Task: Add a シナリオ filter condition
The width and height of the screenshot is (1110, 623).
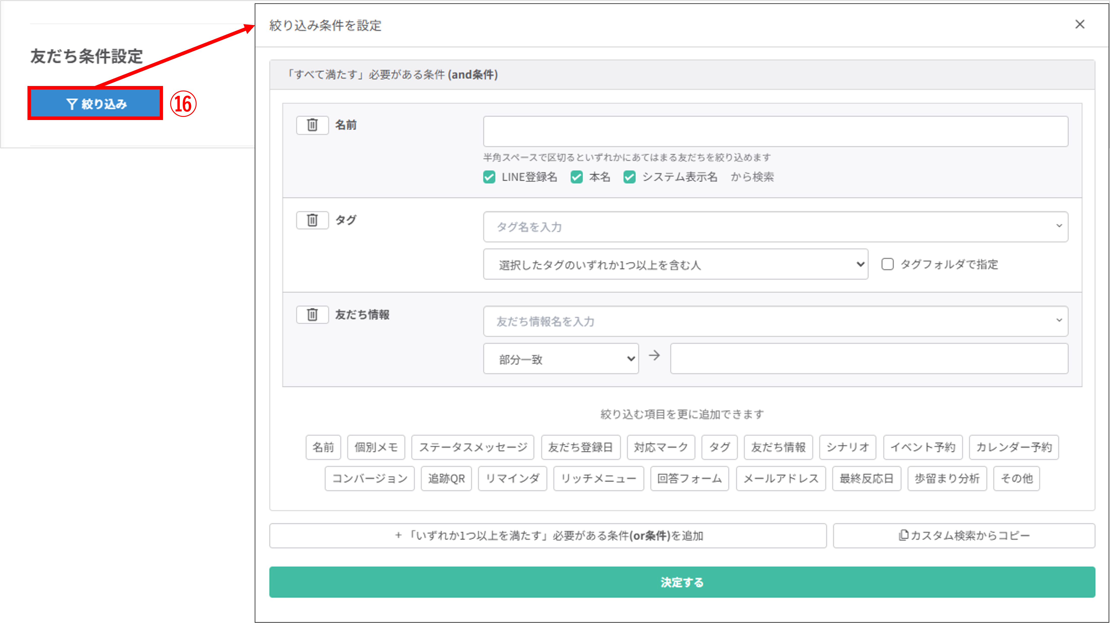Action: coord(847,447)
